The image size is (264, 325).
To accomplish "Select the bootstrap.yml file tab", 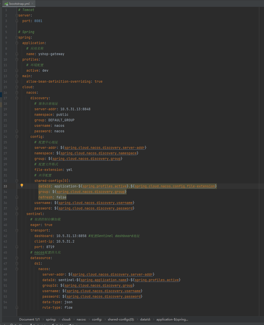I will (x=19, y=4).
